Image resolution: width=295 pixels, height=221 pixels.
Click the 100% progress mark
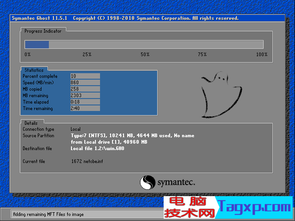262,54
